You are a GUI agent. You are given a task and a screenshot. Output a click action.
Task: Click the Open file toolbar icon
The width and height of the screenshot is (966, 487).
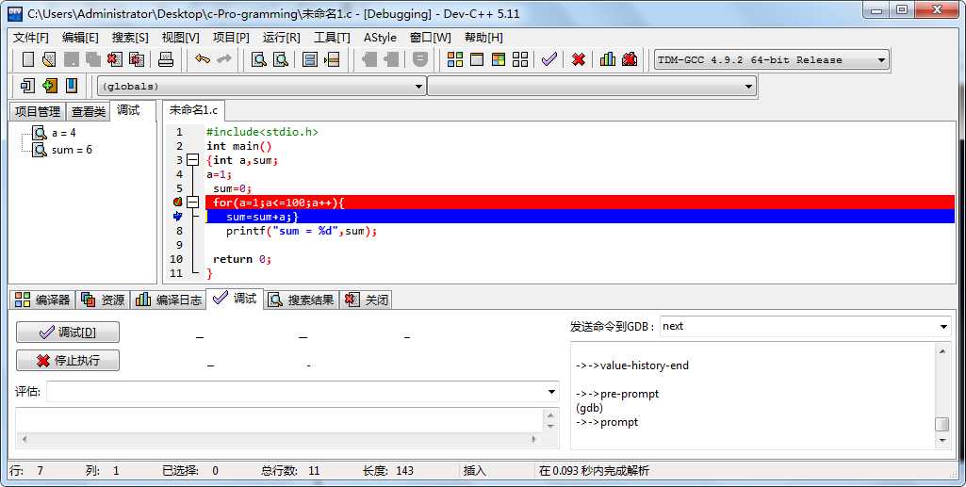49,59
